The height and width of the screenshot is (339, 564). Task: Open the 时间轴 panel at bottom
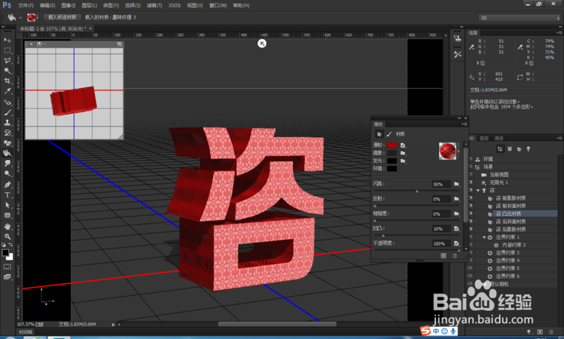[x=25, y=332]
